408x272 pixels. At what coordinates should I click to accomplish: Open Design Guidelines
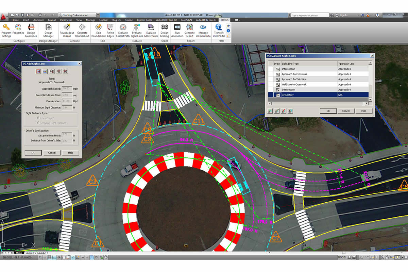(x=31, y=30)
